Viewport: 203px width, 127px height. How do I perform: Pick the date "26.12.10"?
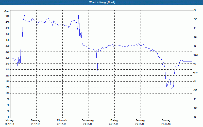click(166, 124)
